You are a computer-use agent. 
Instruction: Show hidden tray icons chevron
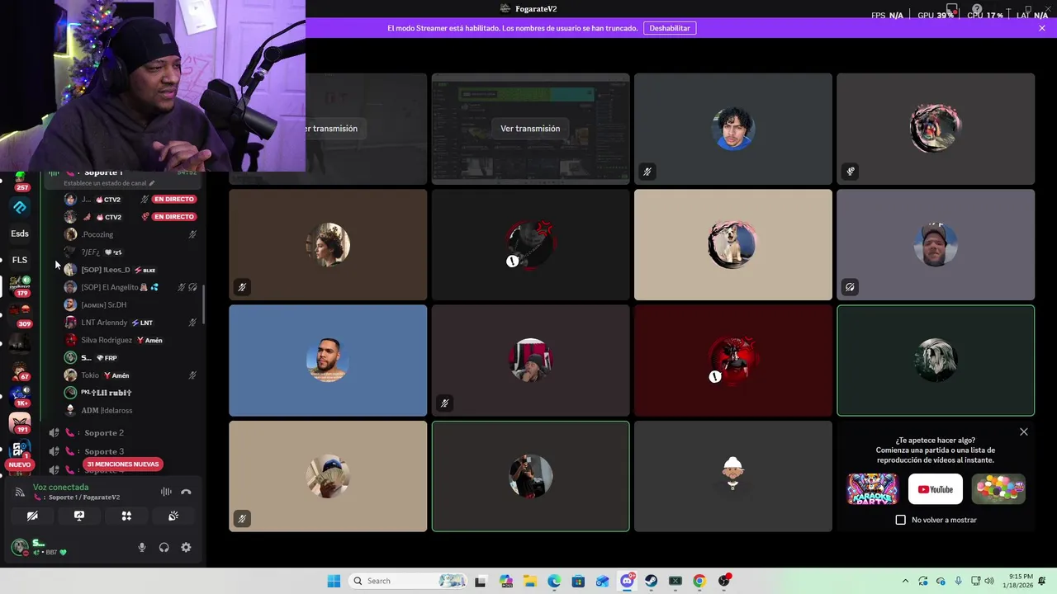pos(905,581)
